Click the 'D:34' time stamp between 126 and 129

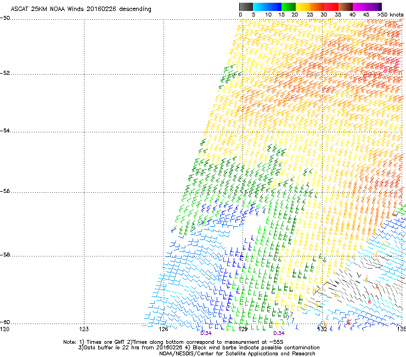click(206, 333)
